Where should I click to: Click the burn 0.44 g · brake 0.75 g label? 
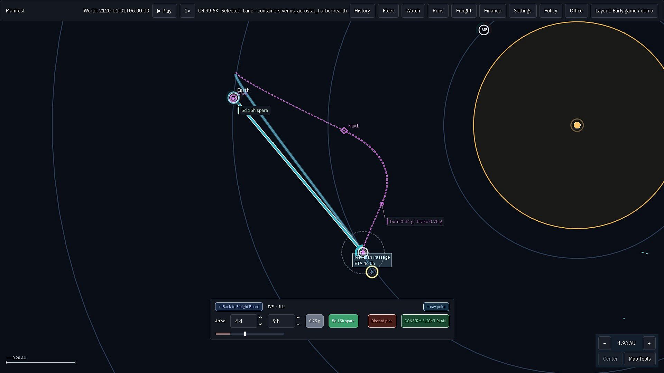coord(415,222)
